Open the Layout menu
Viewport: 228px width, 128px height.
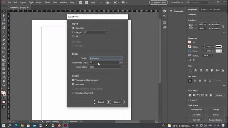(x=23, y=2)
